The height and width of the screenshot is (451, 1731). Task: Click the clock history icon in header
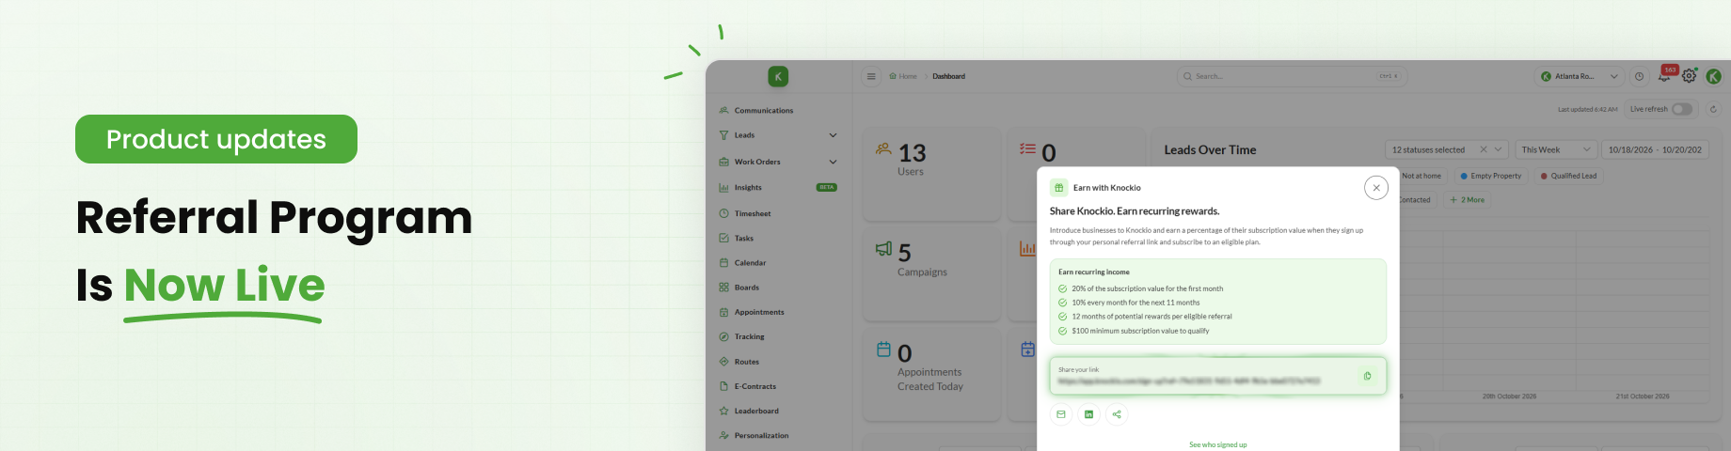coord(1639,76)
